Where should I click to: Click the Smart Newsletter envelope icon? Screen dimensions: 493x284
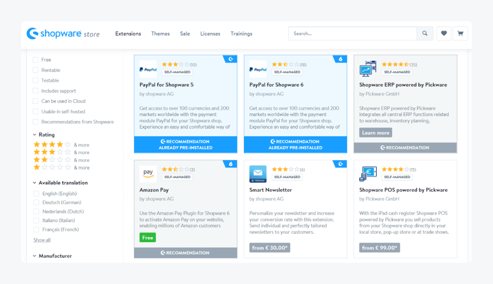pos(258,174)
